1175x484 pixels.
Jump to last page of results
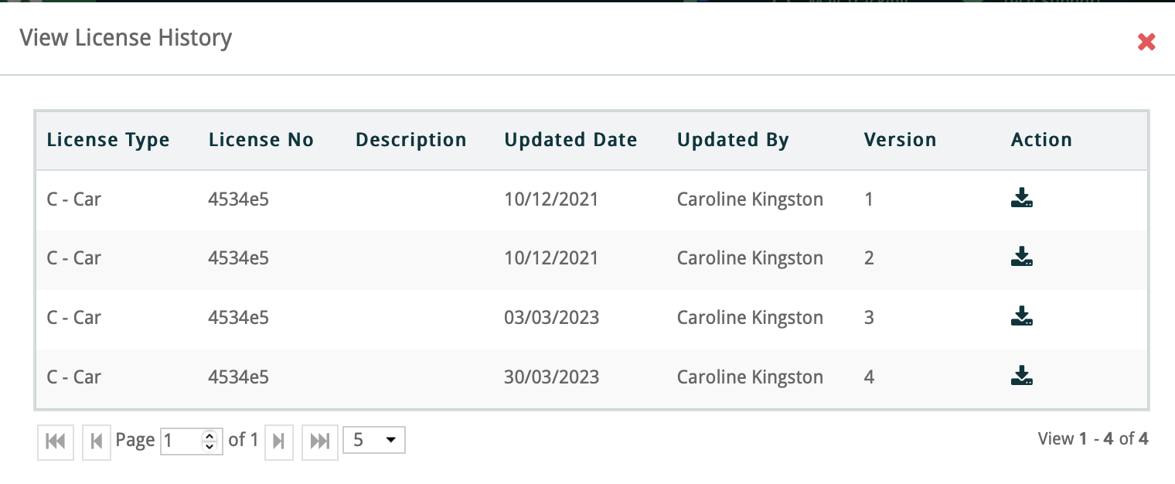tap(319, 441)
